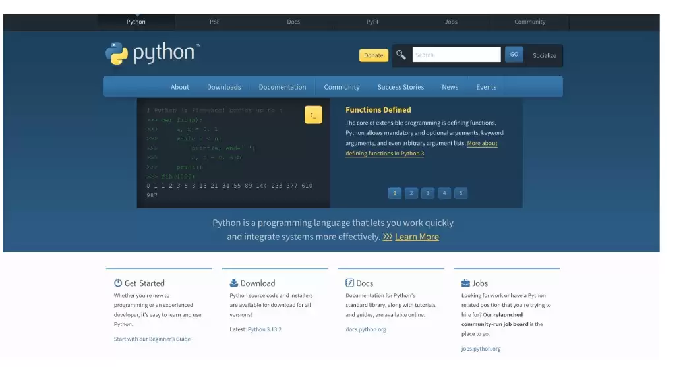Expand the Socialize dropdown

coord(545,55)
